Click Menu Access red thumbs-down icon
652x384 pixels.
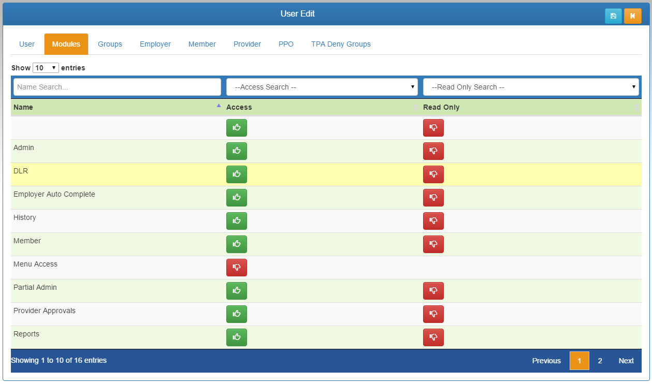coord(237,268)
